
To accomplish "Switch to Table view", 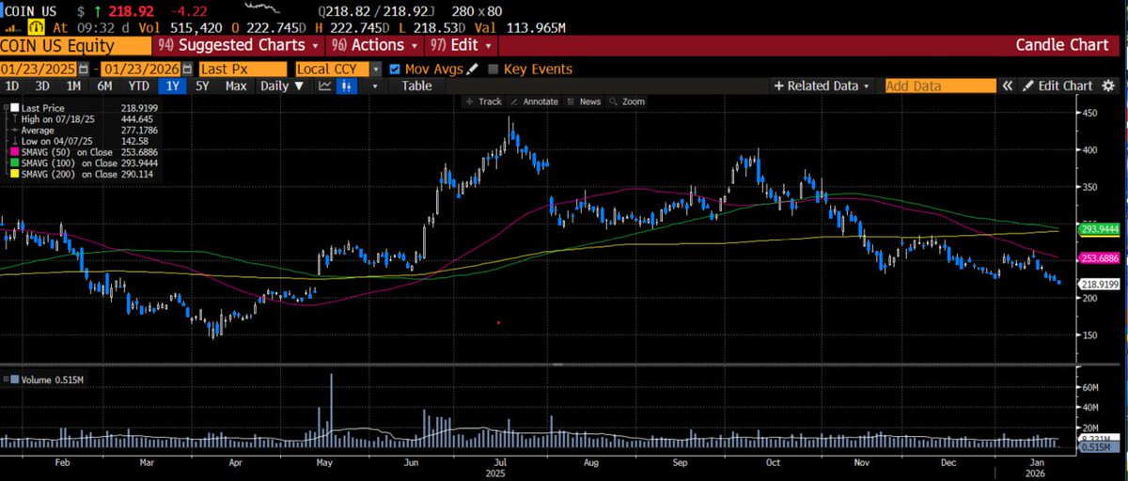I will 416,85.
